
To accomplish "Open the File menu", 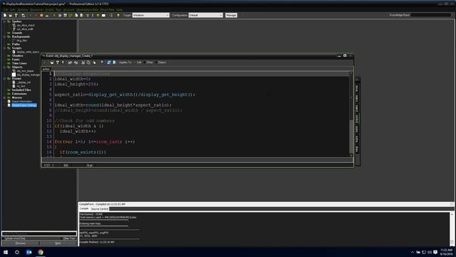I will tap(6, 9).
